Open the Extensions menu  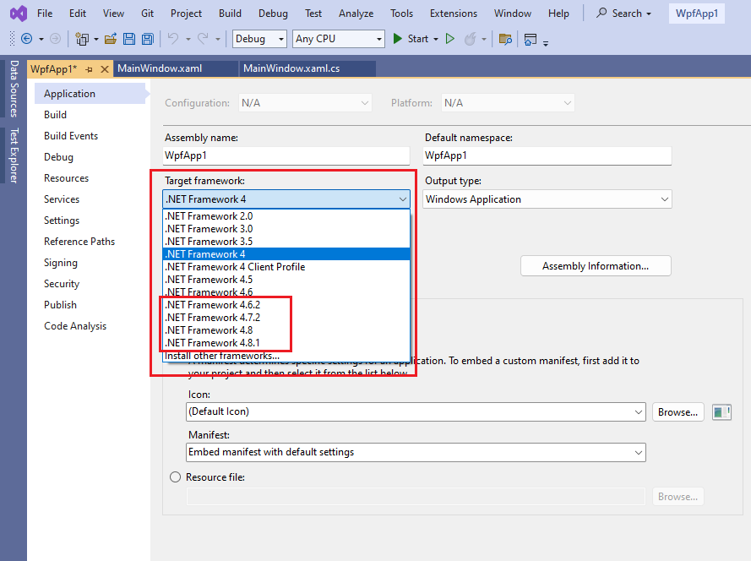453,14
